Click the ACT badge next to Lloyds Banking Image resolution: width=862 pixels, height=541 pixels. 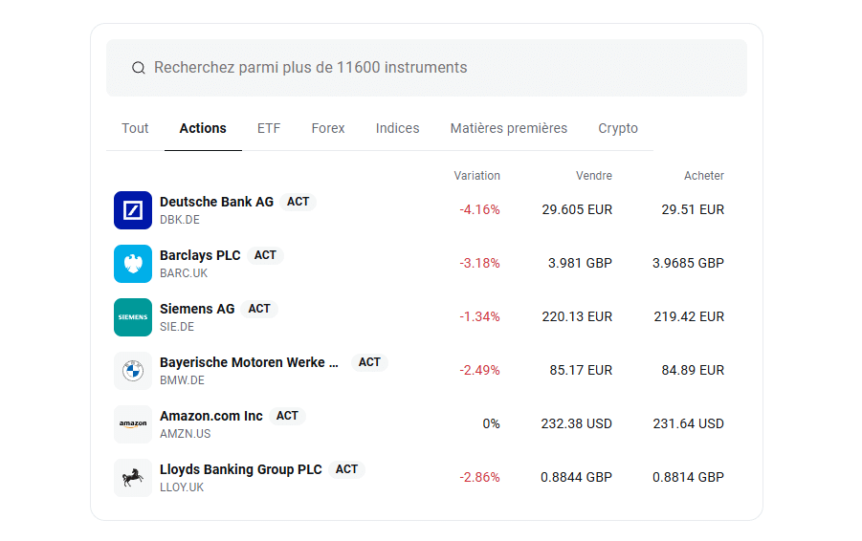pos(346,469)
